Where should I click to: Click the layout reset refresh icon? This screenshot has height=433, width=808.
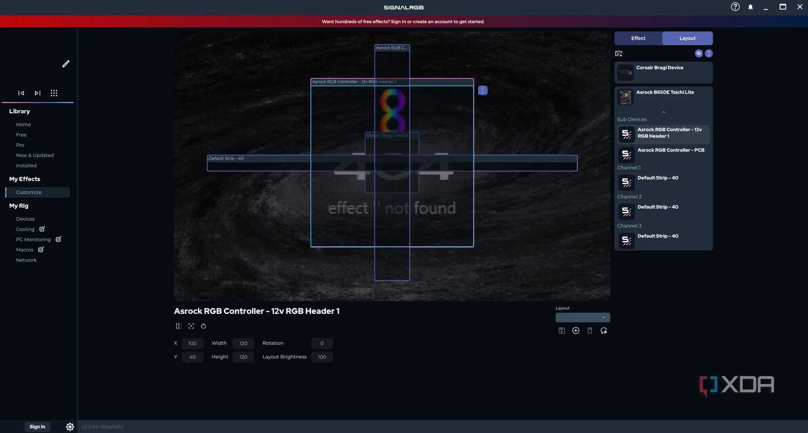[604, 331]
